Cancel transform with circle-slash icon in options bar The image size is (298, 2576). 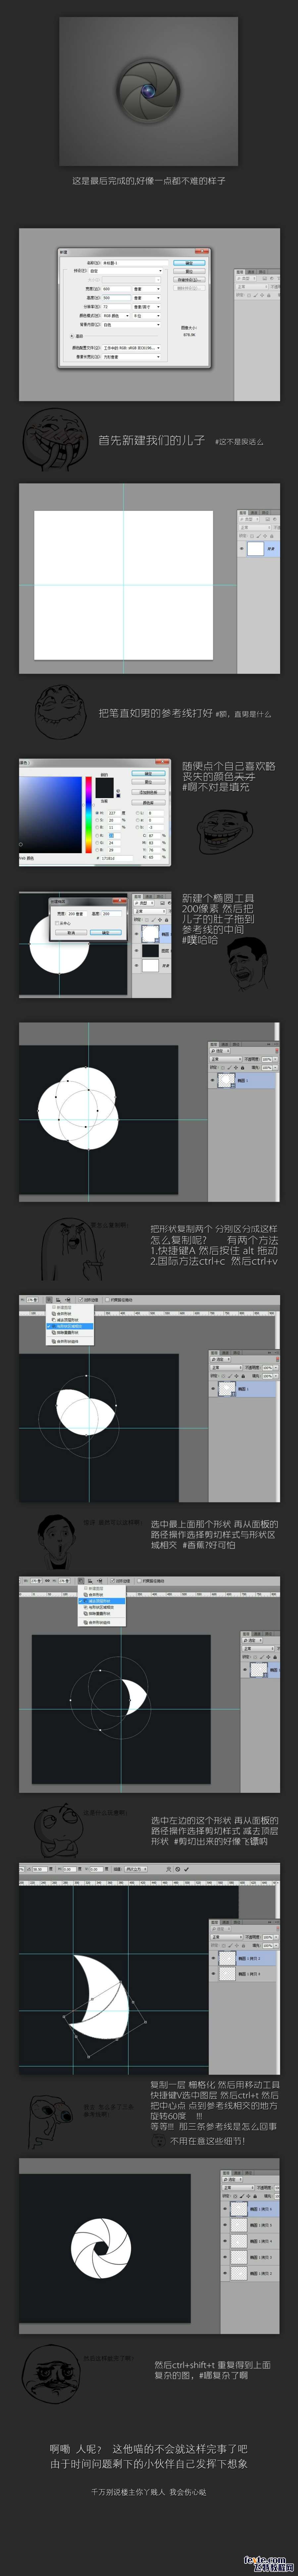point(178,1869)
